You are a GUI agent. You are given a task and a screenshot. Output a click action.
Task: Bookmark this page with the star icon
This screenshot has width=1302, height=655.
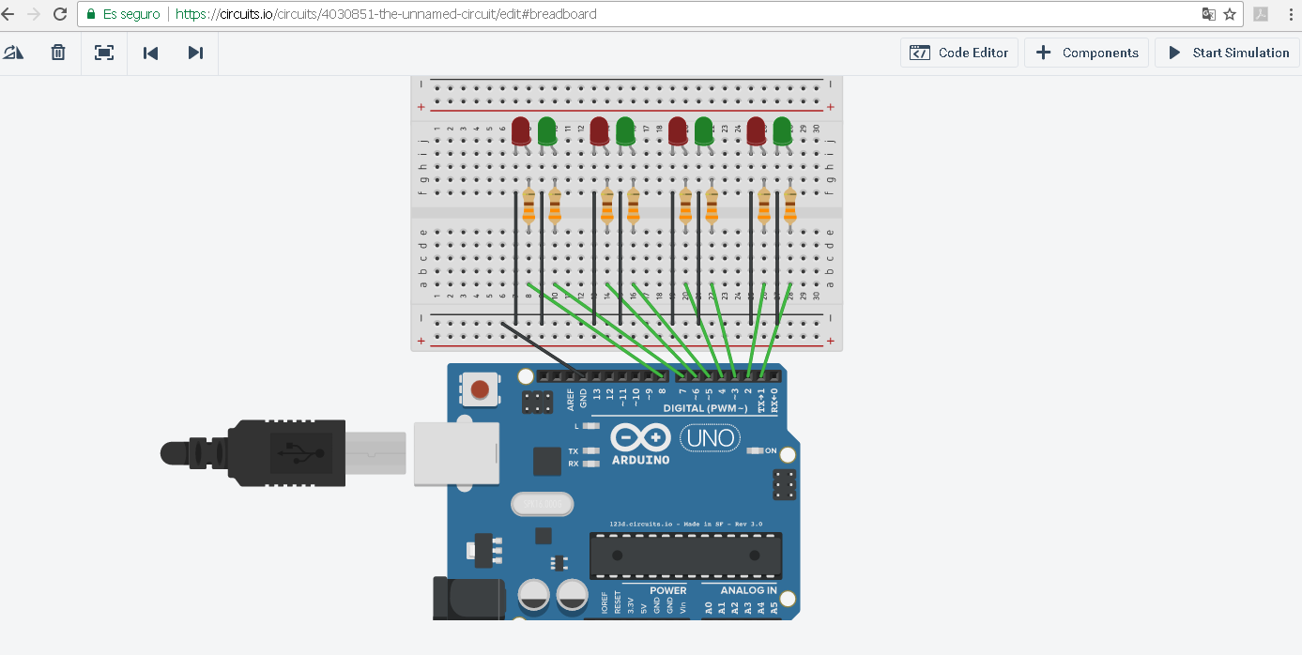(1230, 14)
